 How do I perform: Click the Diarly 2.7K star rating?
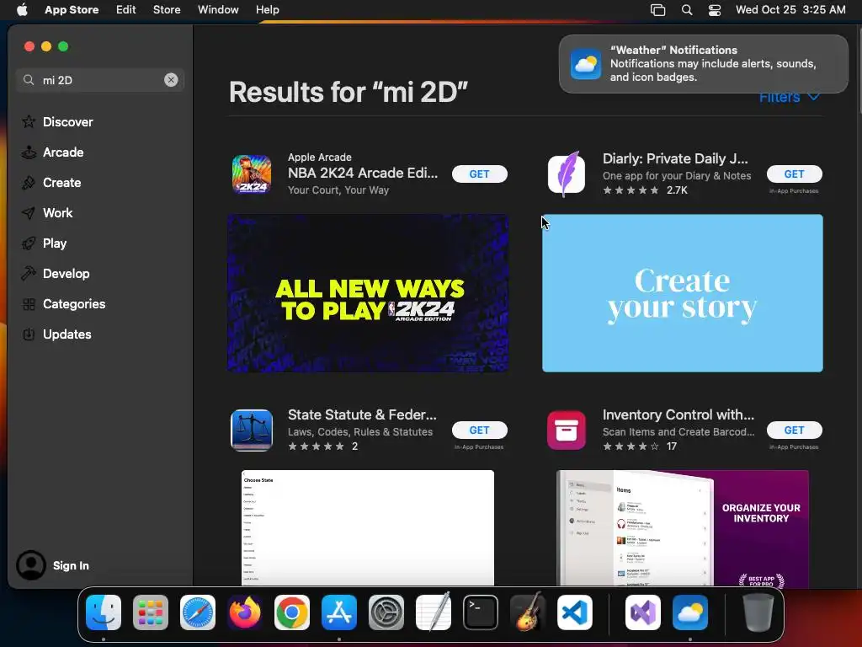pos(645,190)
